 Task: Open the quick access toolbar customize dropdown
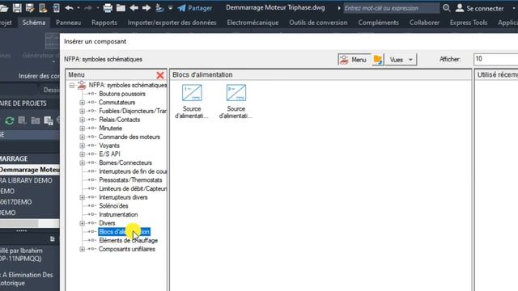tap(170, 7)
